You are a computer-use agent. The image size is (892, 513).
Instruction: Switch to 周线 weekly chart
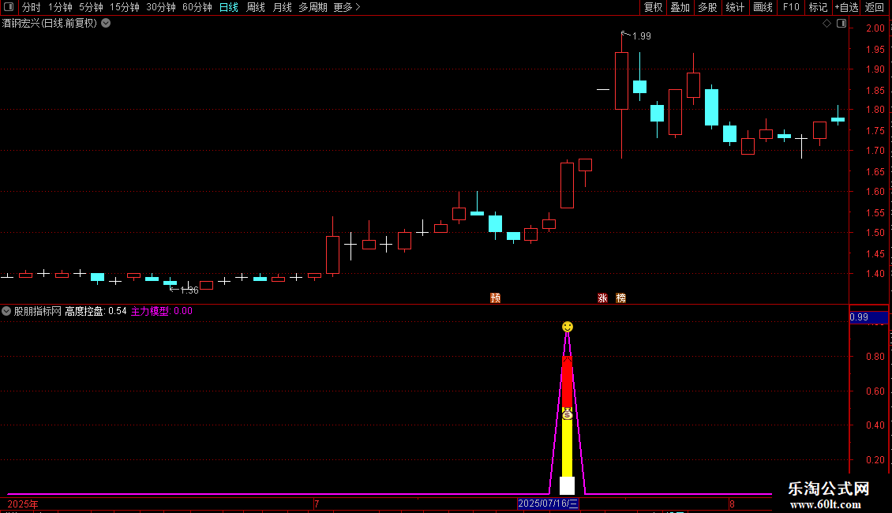[x=256, y=7]
